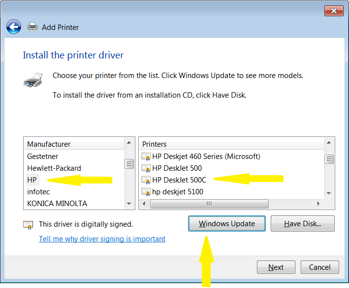Click certificate icon beside HP Deskjet 460 Series
Viewport: 349px width, 288px height.
pyautogui.click(x=146, y=157)
